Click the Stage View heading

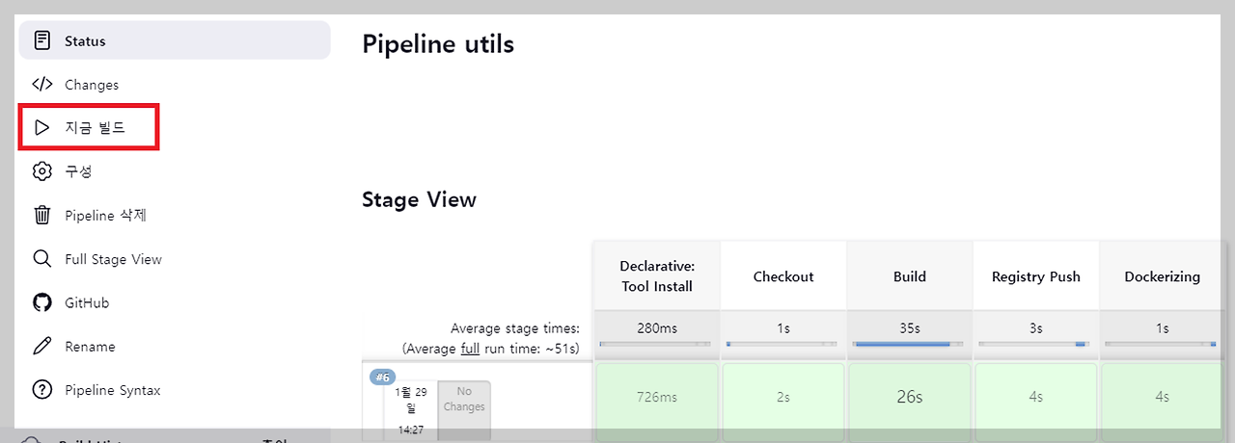(419, 199)
